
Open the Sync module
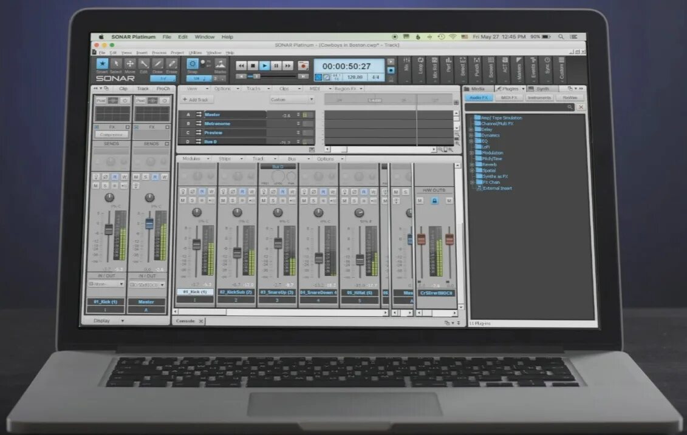pyautogui.click(x=547, y=69)
